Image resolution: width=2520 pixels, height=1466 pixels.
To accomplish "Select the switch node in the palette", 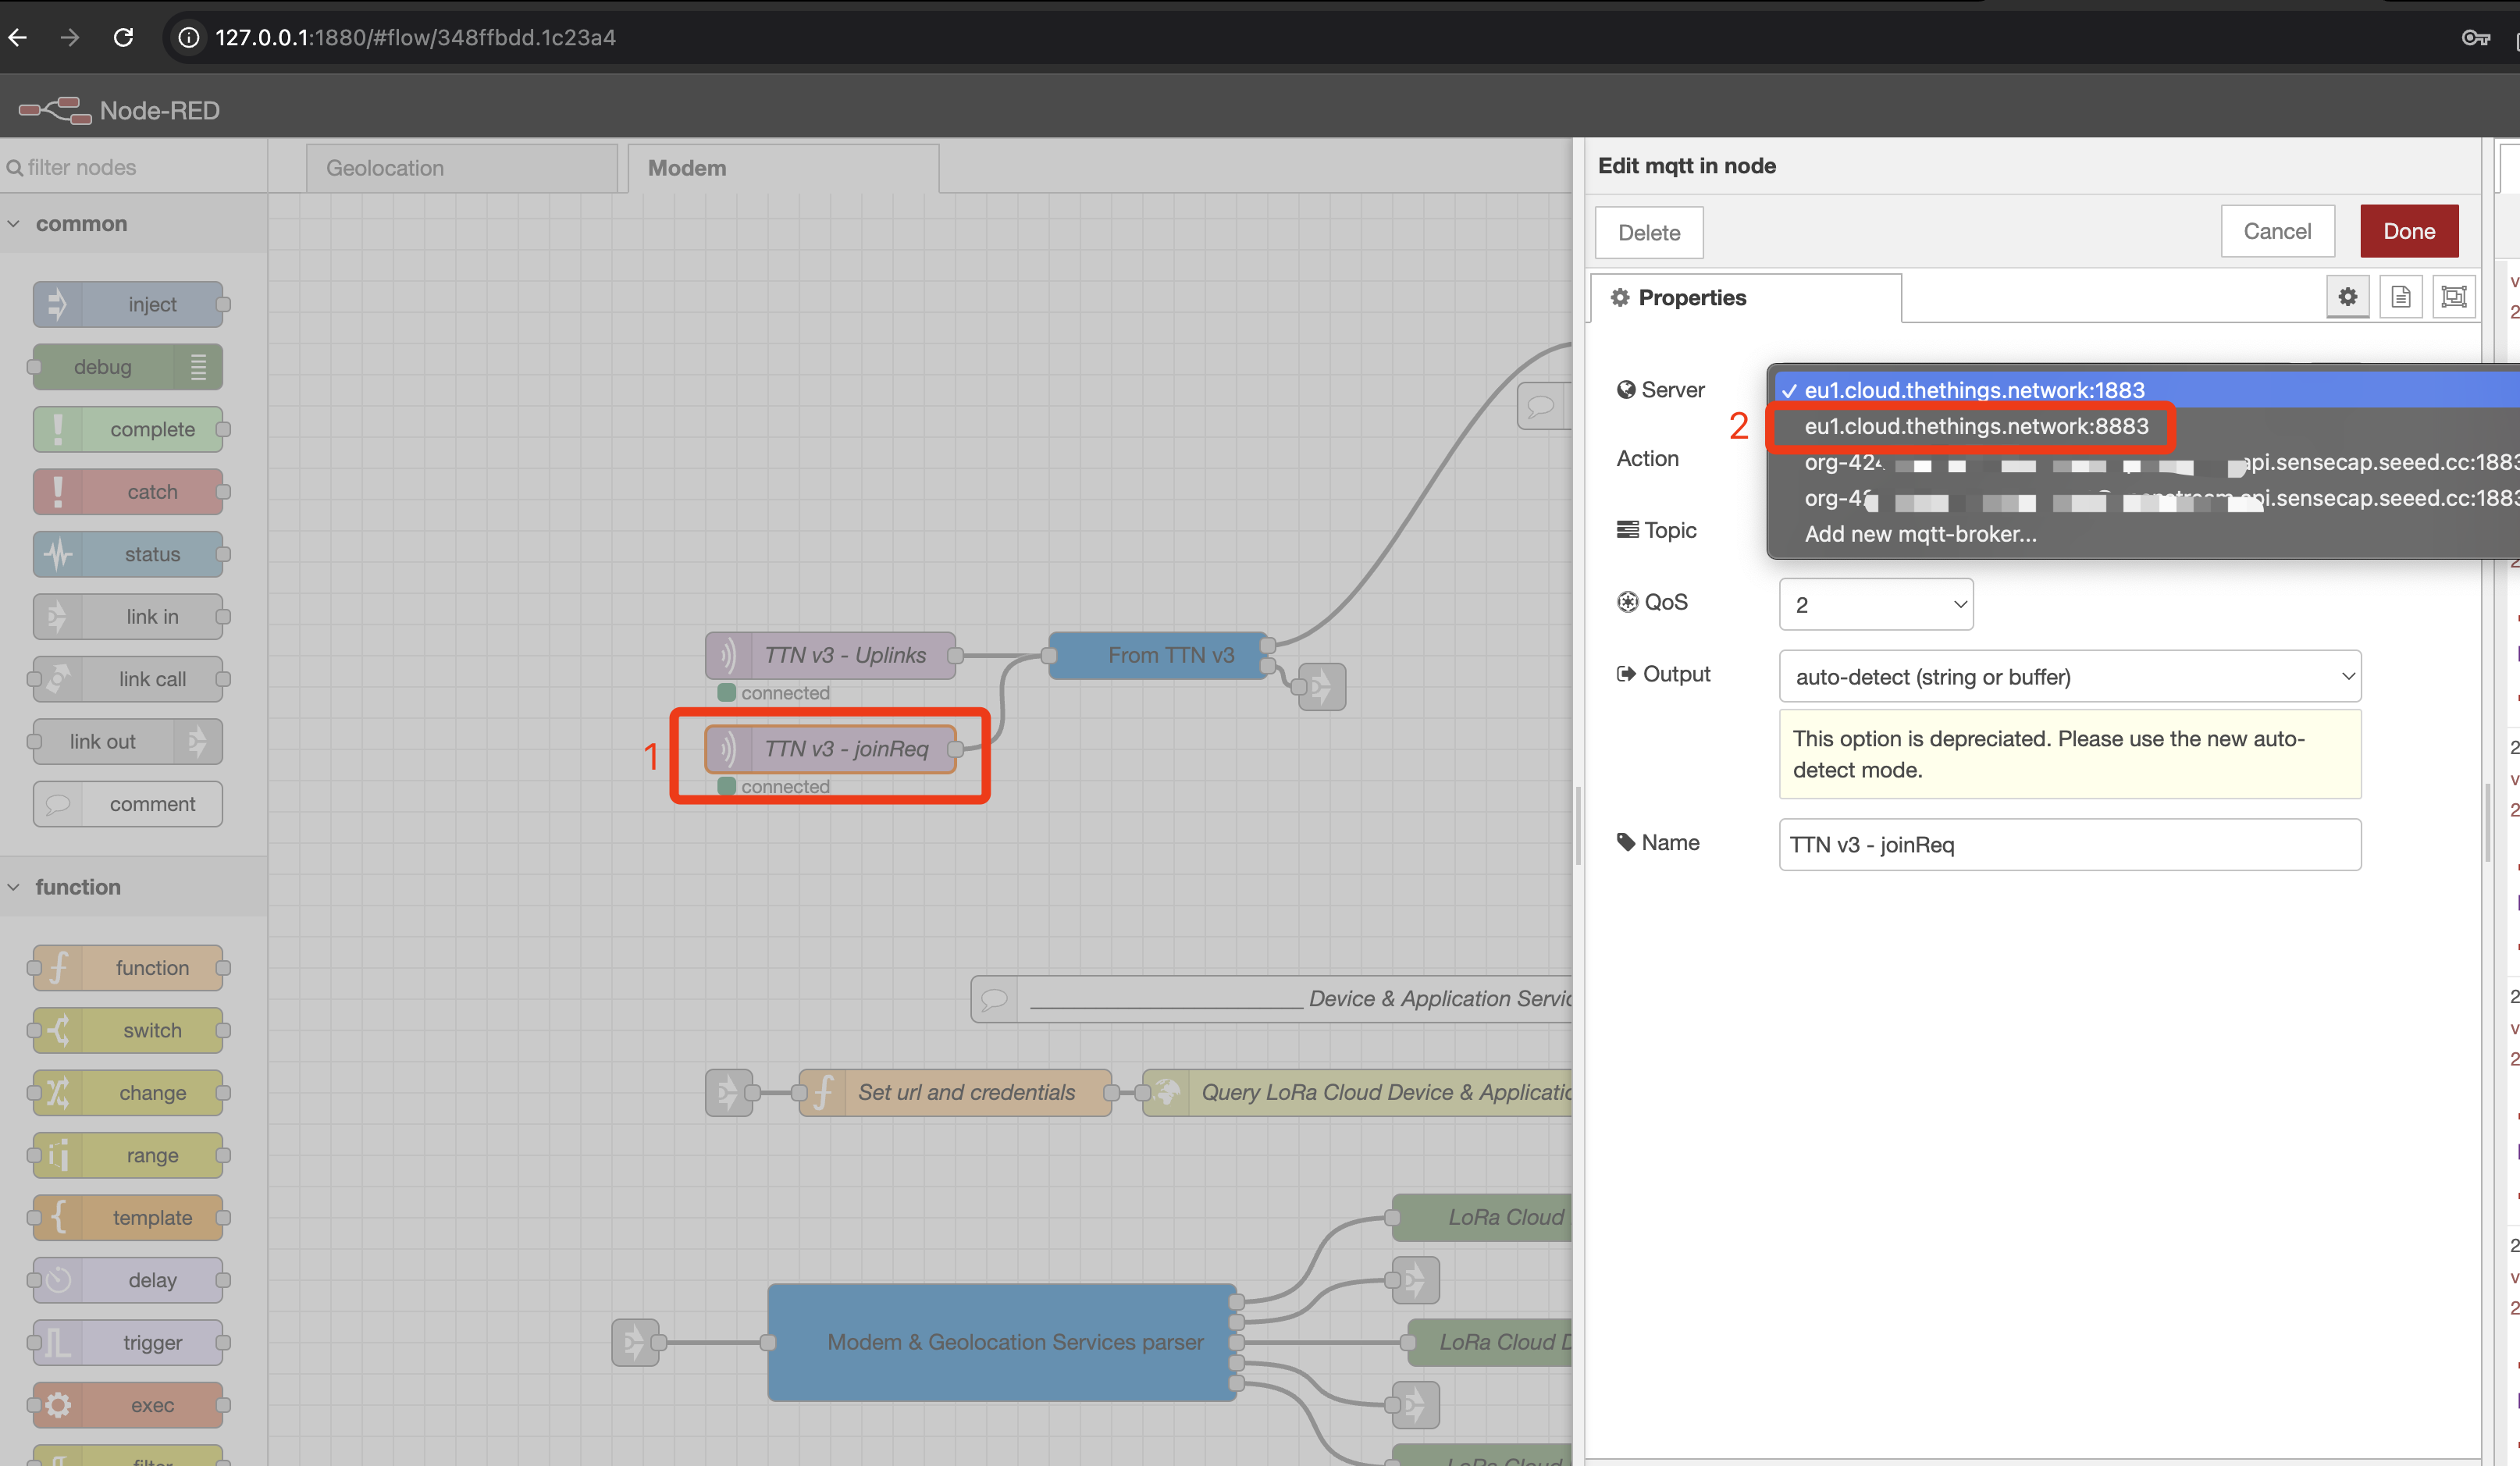I will point(128,1030).
